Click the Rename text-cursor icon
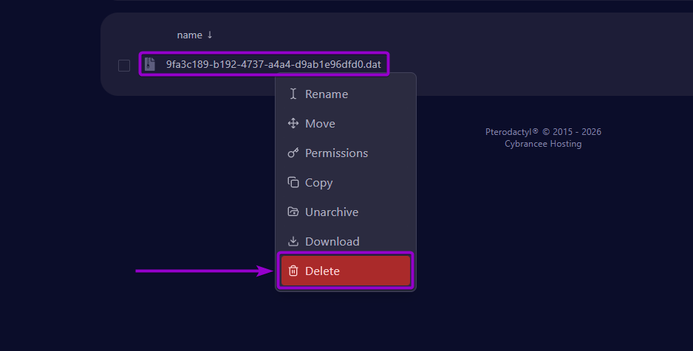Screen dimensions: 693x351 (293, 94)
